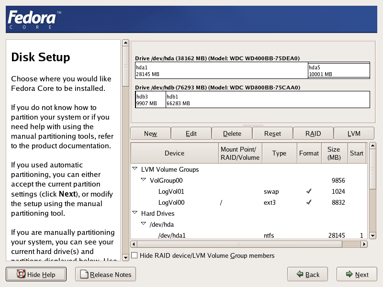The width and height of the screenshot is (383, 287).
Task: Click the Delete partition button
Action: tap(232, 133)
